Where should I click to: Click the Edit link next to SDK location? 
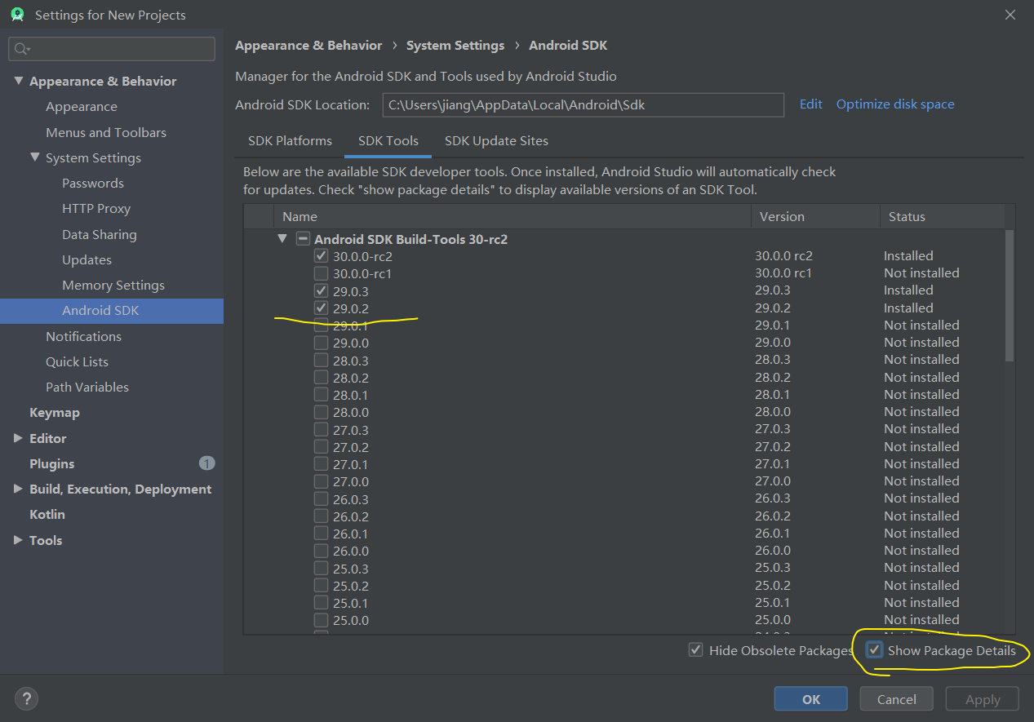pos(810,104)
